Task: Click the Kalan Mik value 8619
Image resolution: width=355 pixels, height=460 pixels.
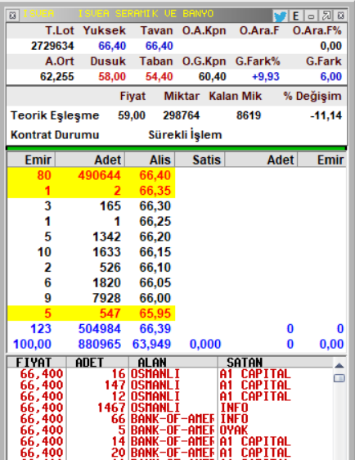Action: [249, 115]
